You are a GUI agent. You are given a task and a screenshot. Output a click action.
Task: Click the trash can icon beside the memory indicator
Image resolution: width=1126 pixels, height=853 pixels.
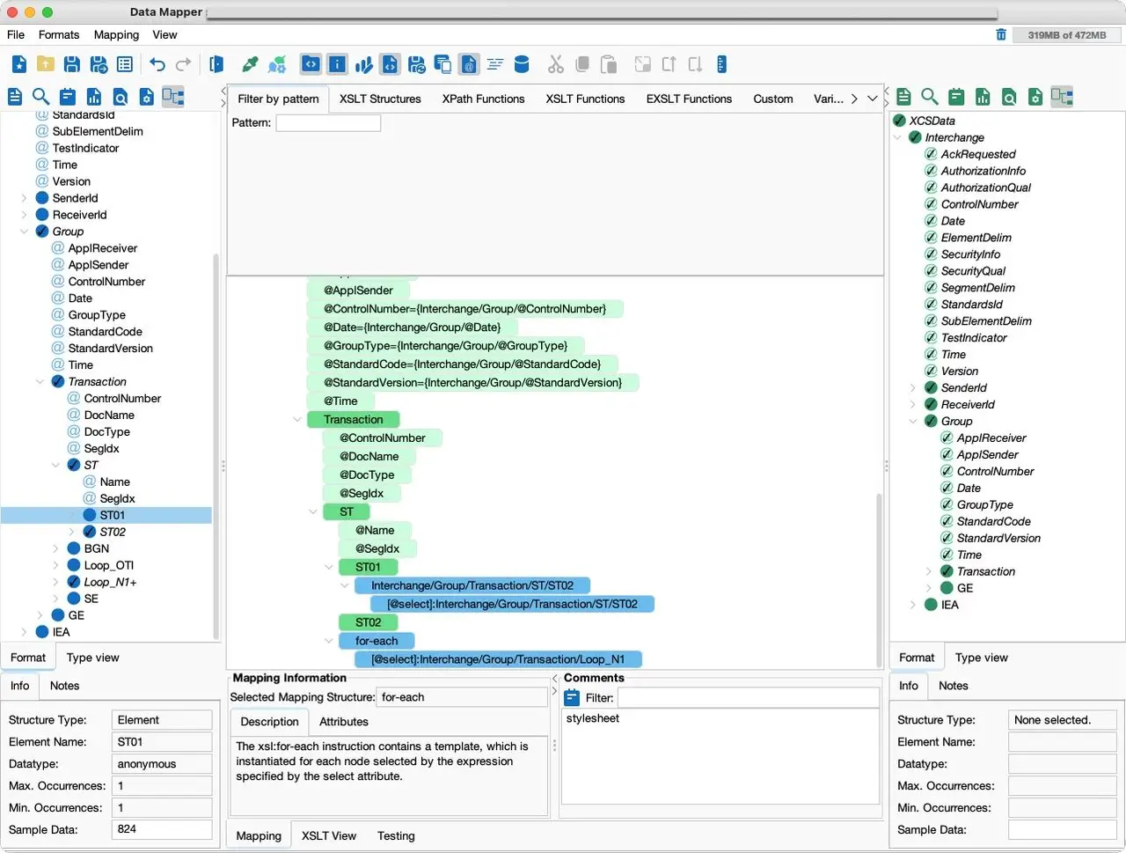(x=1001, y=34)
